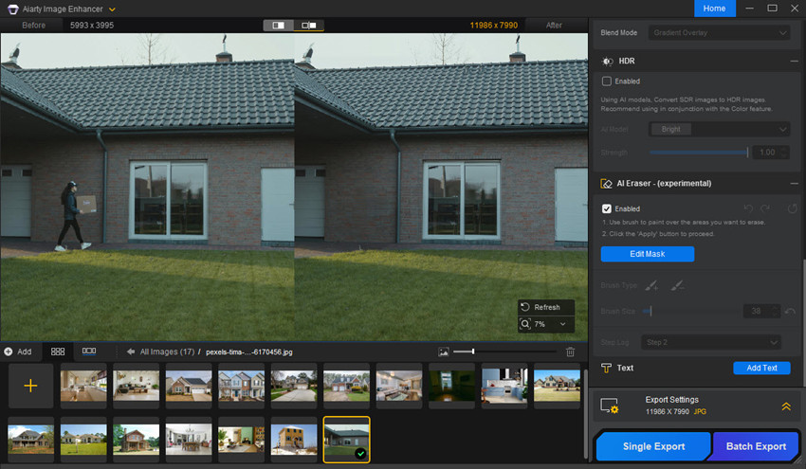Select the kitchen interior thumbnail in first row
This screenshot has height=469, width=806.
[83, 386]
